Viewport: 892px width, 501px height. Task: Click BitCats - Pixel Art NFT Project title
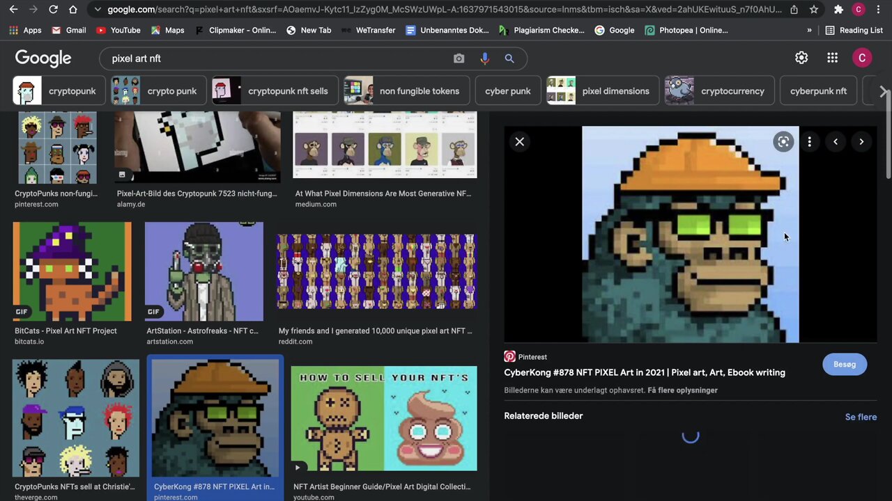[66, 331]
